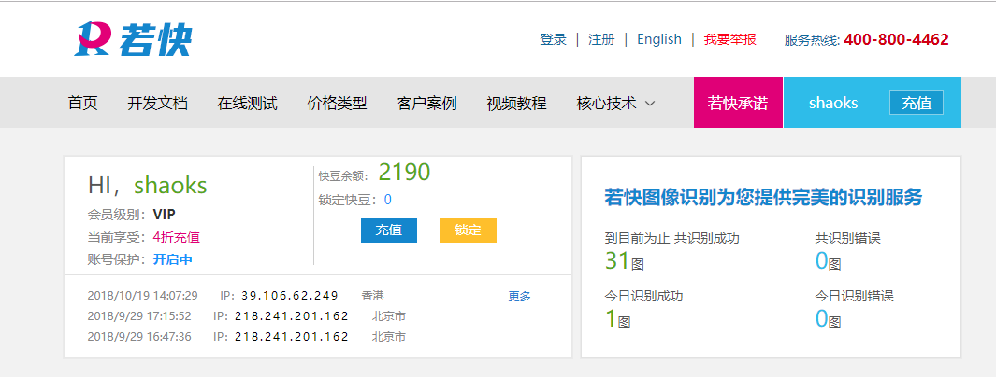Open the 登录 login link
Image resolution: width=996 pixels, height=377 pixels.
[553, 39]
